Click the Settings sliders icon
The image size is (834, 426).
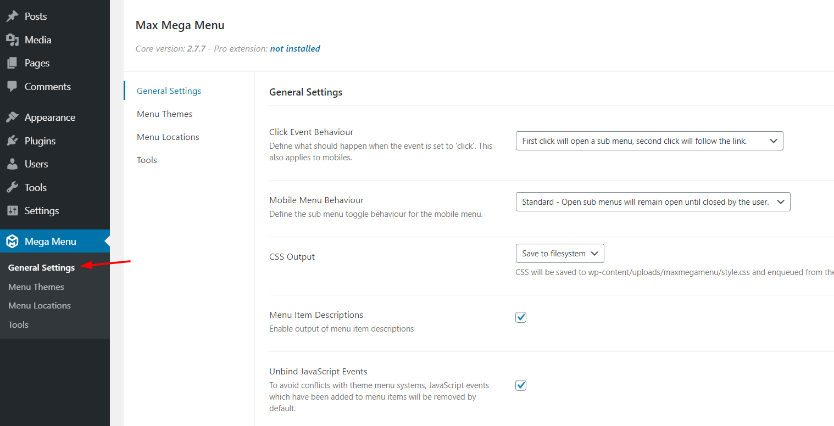point(12,211)
